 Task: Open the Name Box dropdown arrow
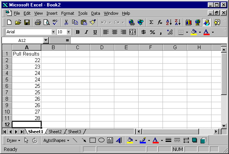46,40
